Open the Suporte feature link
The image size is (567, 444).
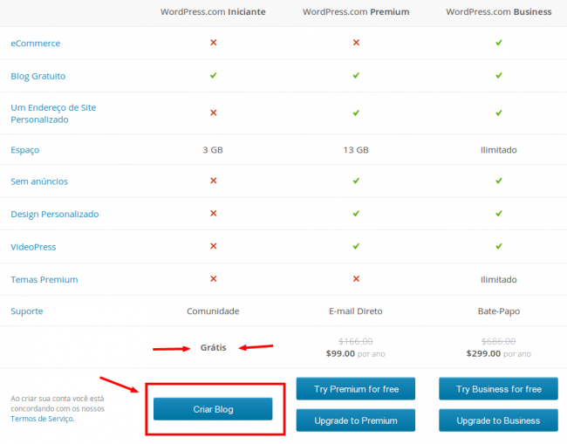pyautogui.click(x=27, y=311)
